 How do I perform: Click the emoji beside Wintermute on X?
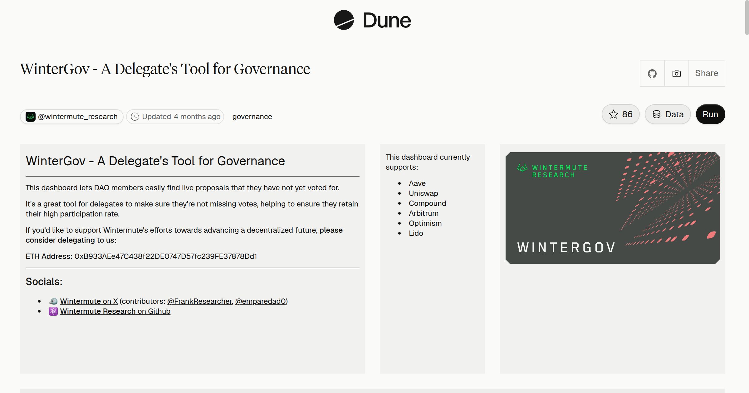click(53, 301)
